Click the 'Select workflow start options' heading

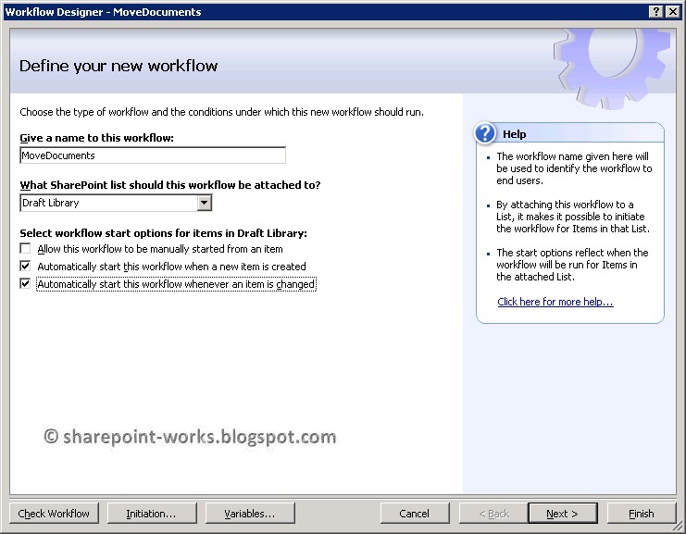coord(163,233)
